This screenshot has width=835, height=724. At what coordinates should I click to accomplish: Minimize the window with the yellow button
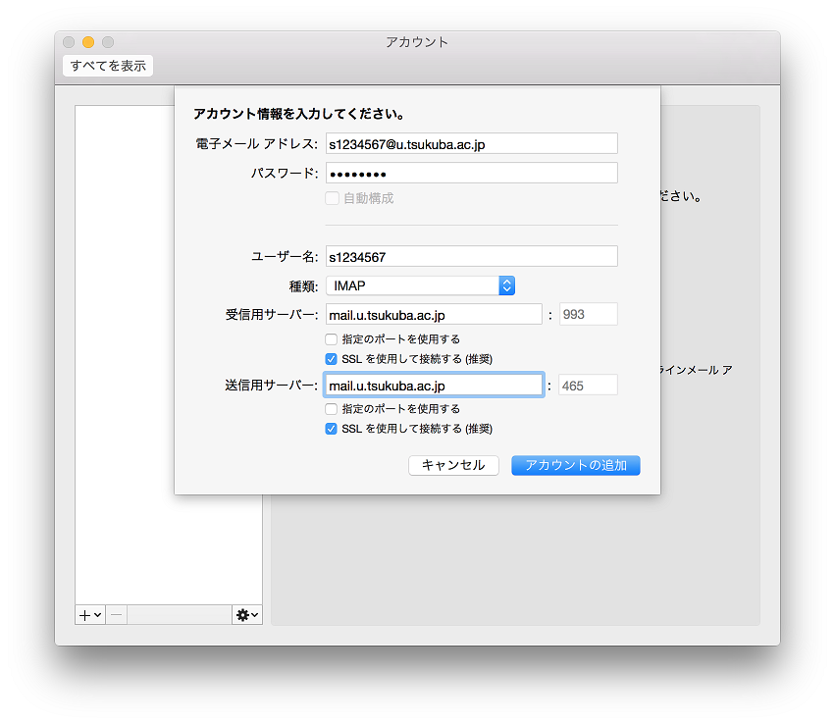coord(88,42)
